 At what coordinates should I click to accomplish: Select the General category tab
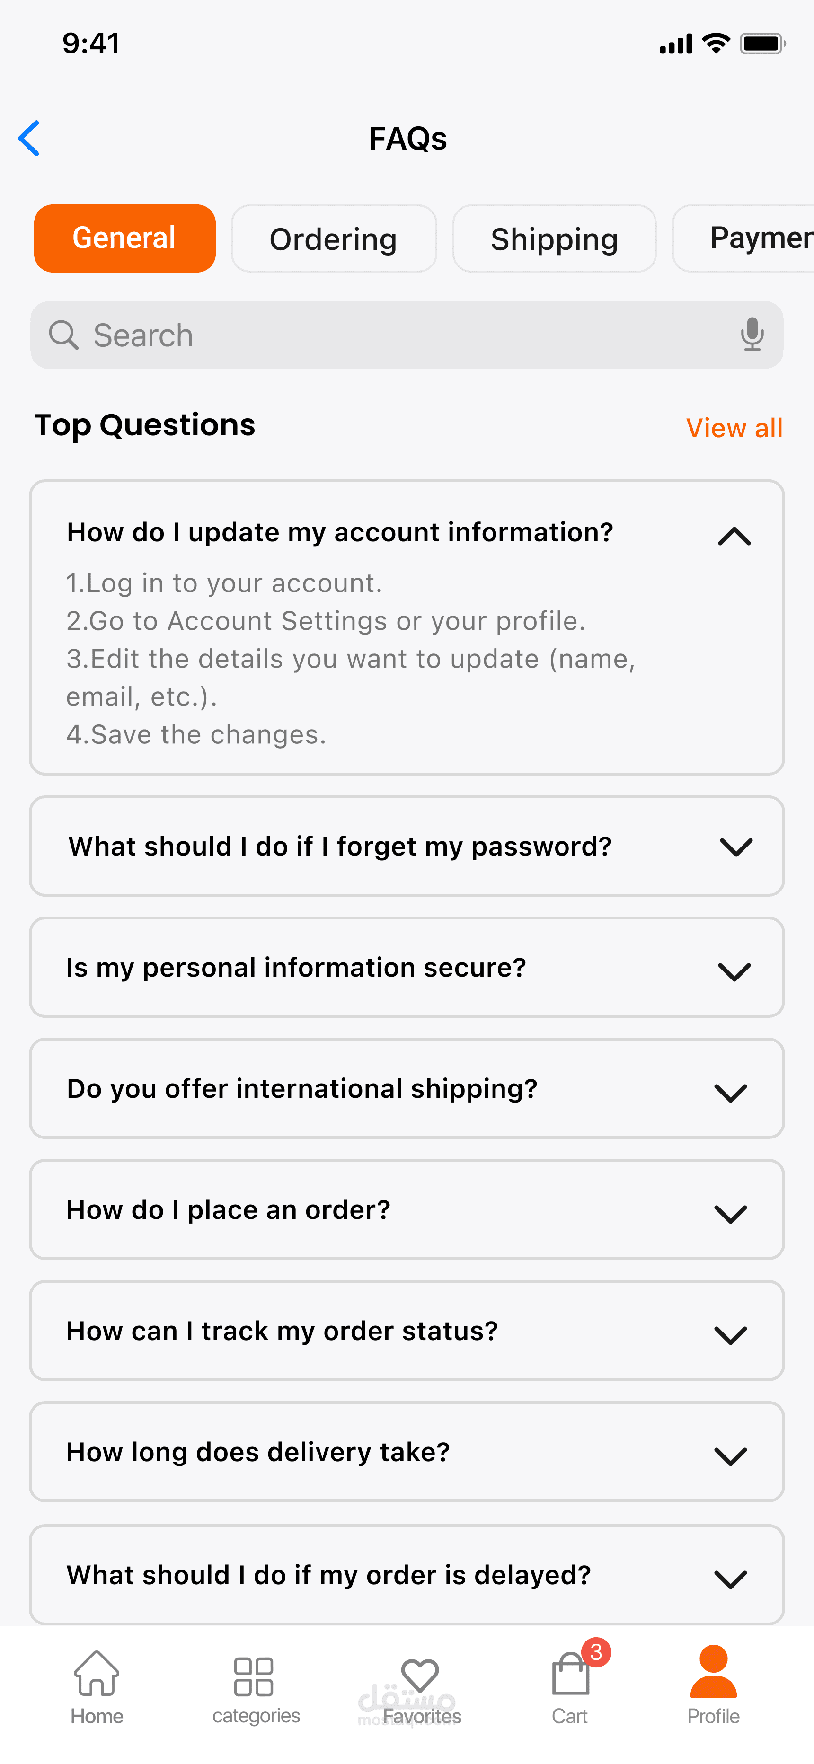[x=125, y=238]
